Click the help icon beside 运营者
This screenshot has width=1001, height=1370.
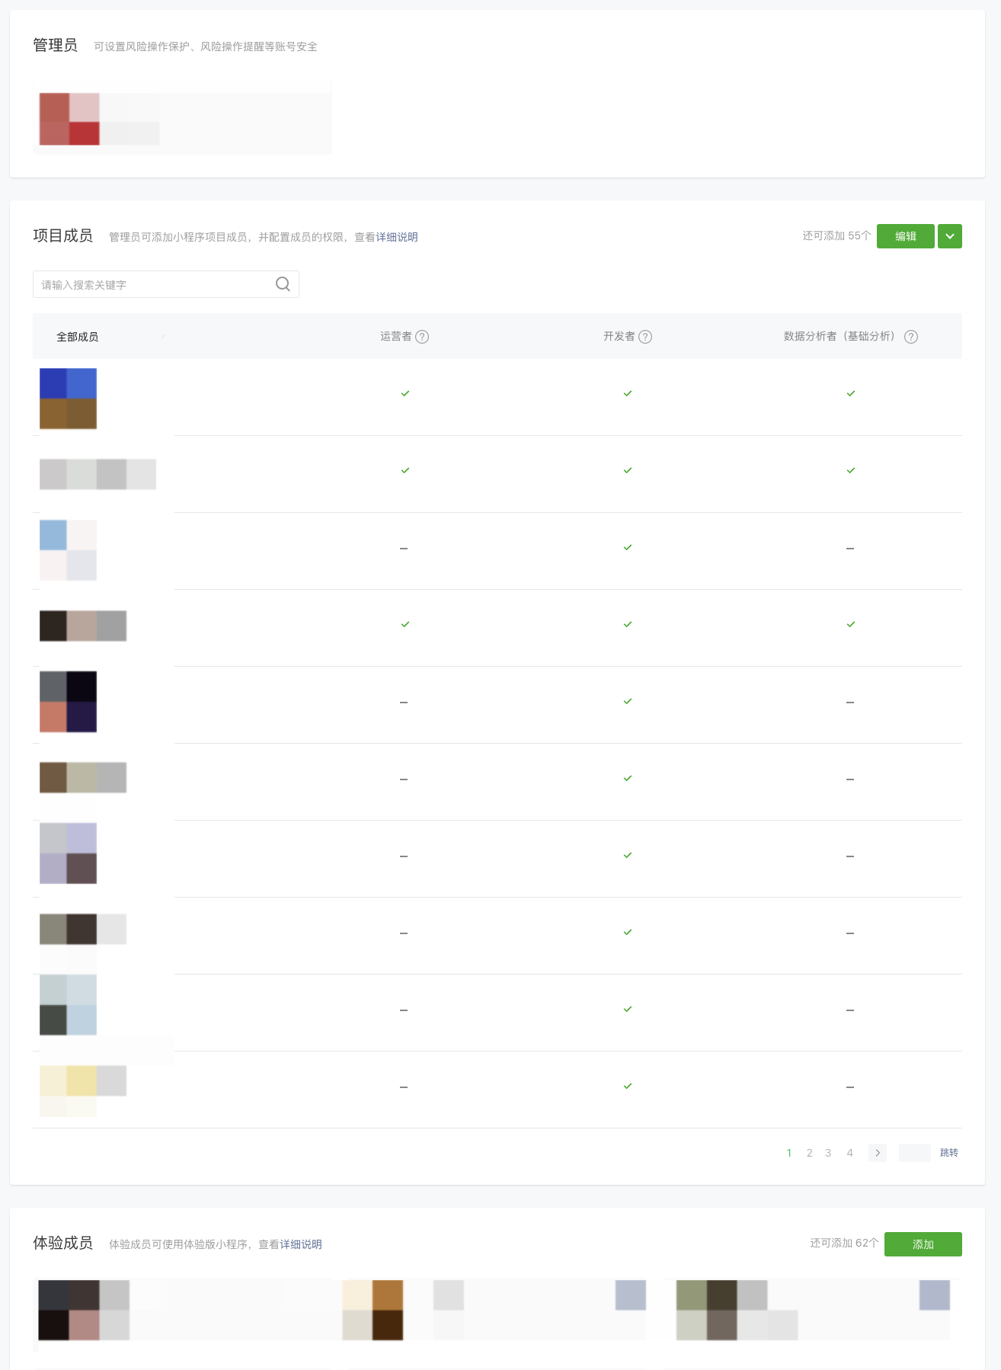[x=422, y=337]
